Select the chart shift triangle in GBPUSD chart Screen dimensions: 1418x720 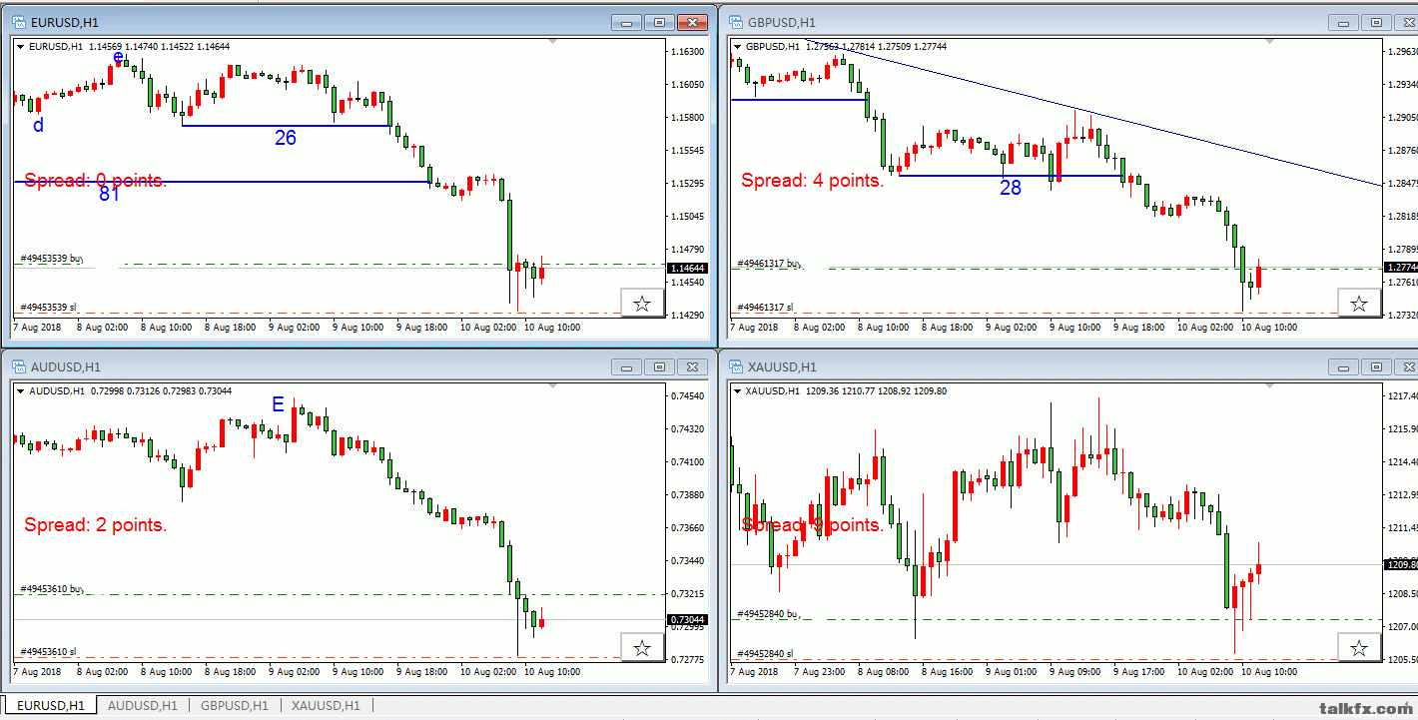(x=1268, y=42)
